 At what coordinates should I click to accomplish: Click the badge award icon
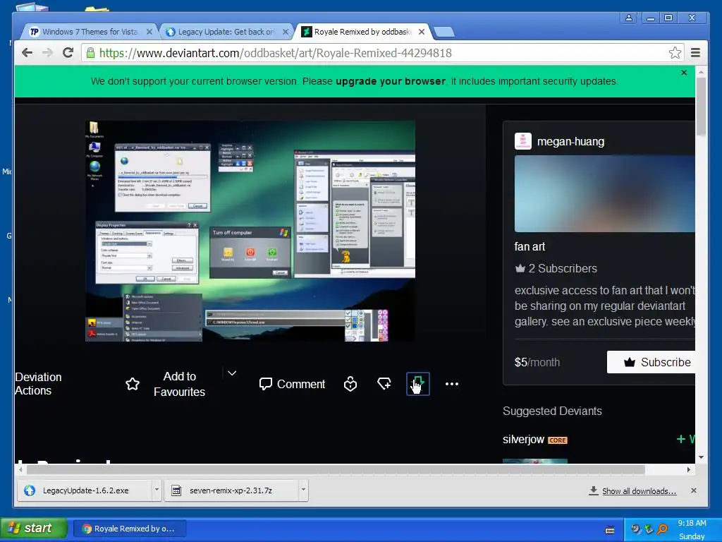350,384
